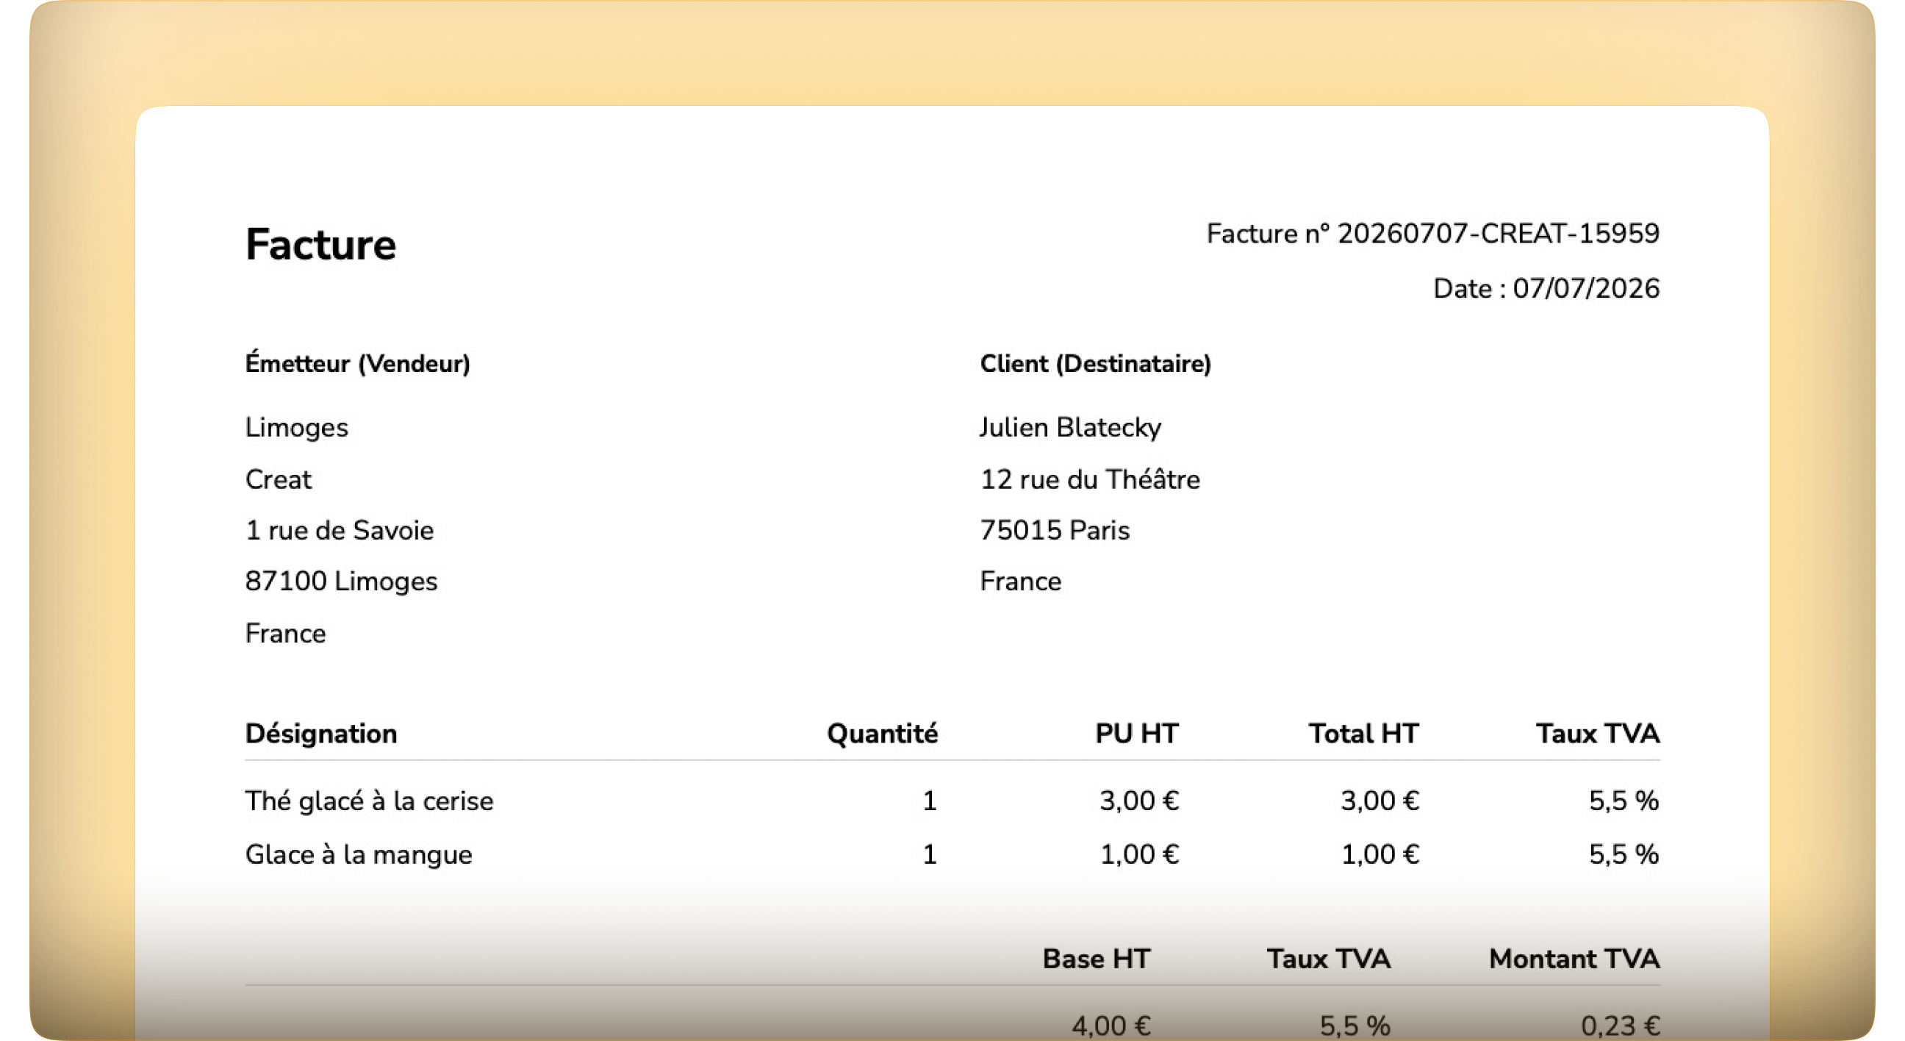Click Taux TVA header in summary table
The width and height of the screenshot is (1905, 1041).
[1329, 959]
